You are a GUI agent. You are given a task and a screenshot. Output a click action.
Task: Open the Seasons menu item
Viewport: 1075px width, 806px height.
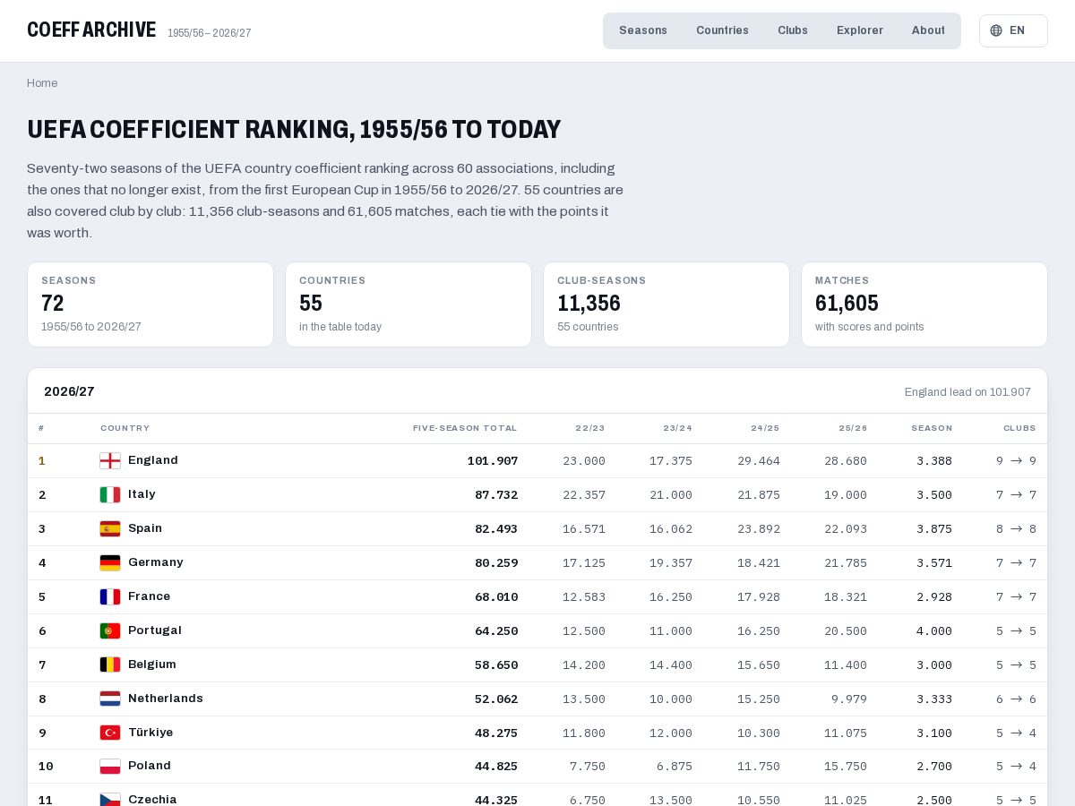click(643, 30)
